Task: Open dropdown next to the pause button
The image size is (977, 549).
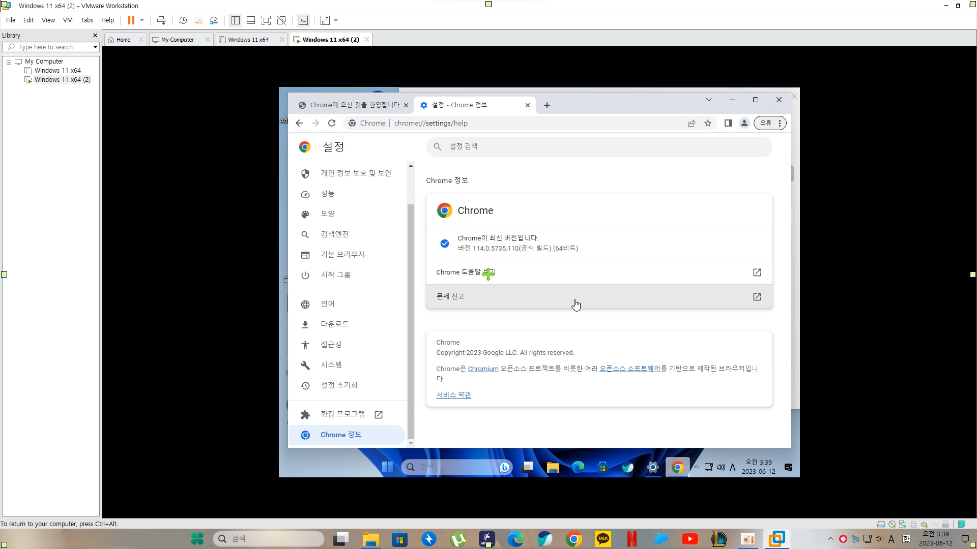Action: (x=142, y=20)
